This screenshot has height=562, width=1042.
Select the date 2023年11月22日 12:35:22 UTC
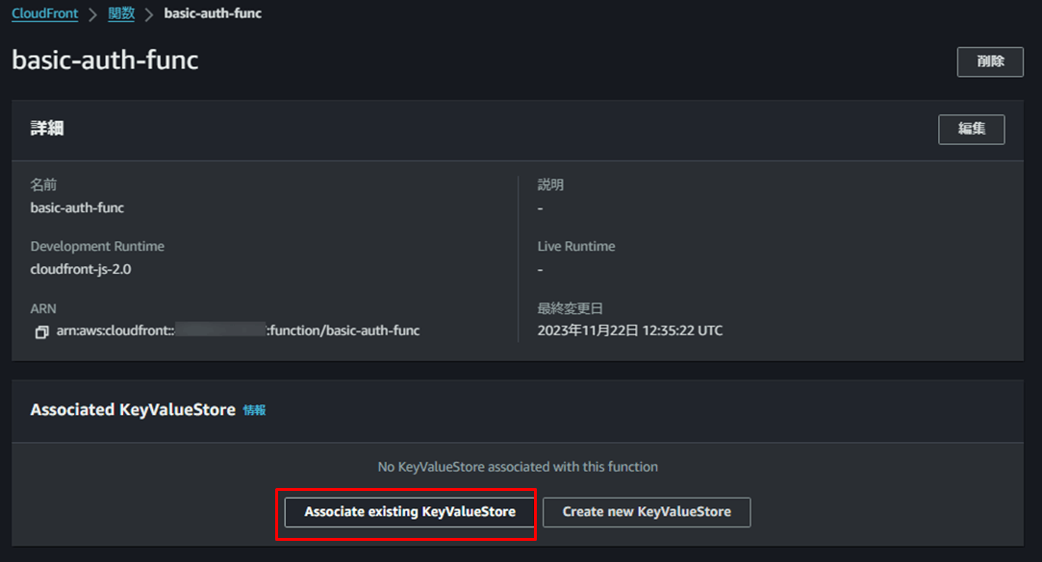pyautogui.click(x=629, y=330)
